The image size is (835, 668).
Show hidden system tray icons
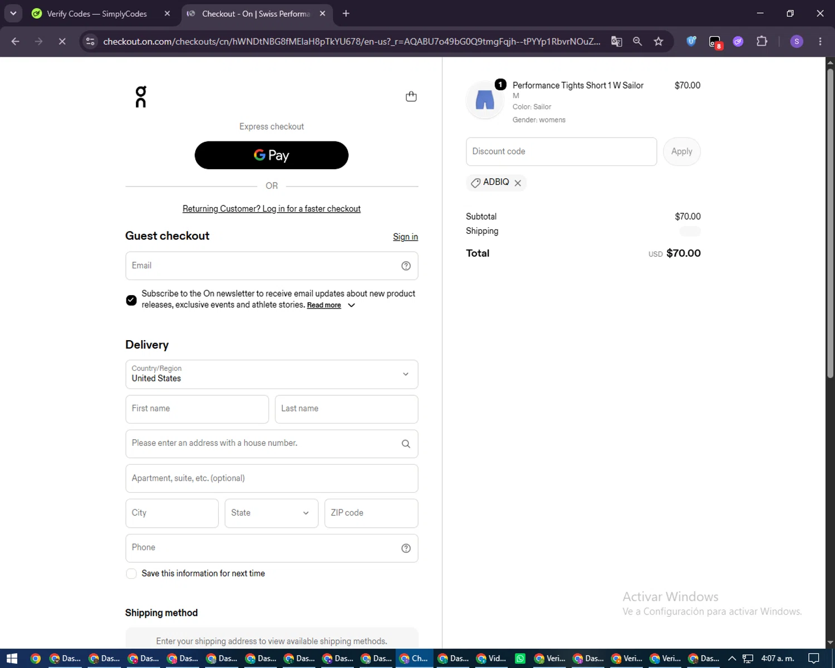point(732,659)
